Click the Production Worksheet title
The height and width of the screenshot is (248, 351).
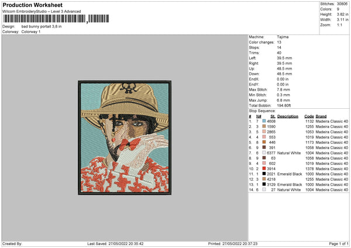[32, 5]
